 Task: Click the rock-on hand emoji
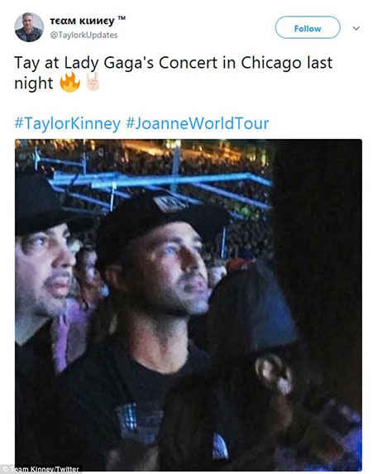[x=93, y=82]
